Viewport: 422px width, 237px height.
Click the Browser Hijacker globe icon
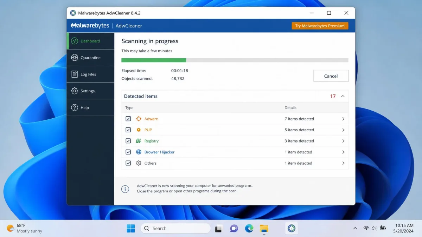pyautogui.click(x=139, y=152)
